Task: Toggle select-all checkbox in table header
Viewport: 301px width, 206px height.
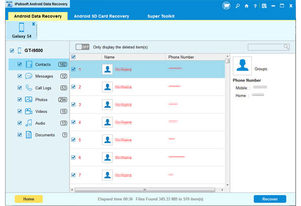Action: pyautogui.click(x=73, y=57)
